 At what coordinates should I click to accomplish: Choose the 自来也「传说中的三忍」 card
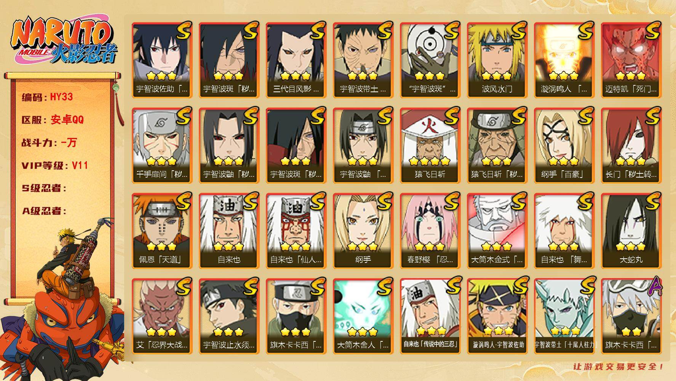(430, 316)
